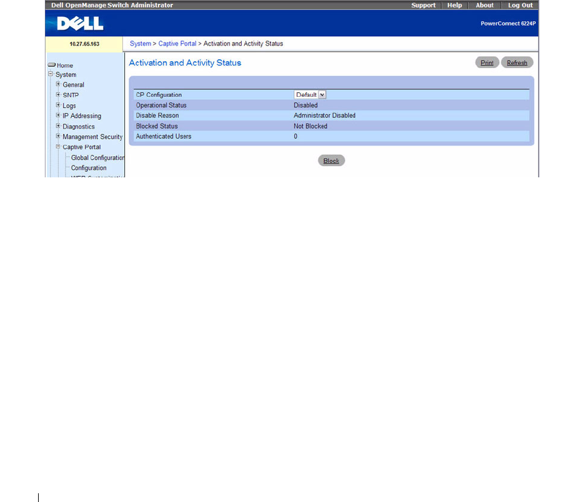The width and height of the screenshot is (562, 502).
Task: Expand the General tree node
Action: 58,84
